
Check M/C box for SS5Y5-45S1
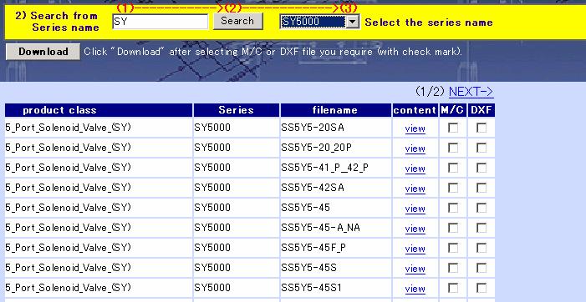click(x=453, y=288)
